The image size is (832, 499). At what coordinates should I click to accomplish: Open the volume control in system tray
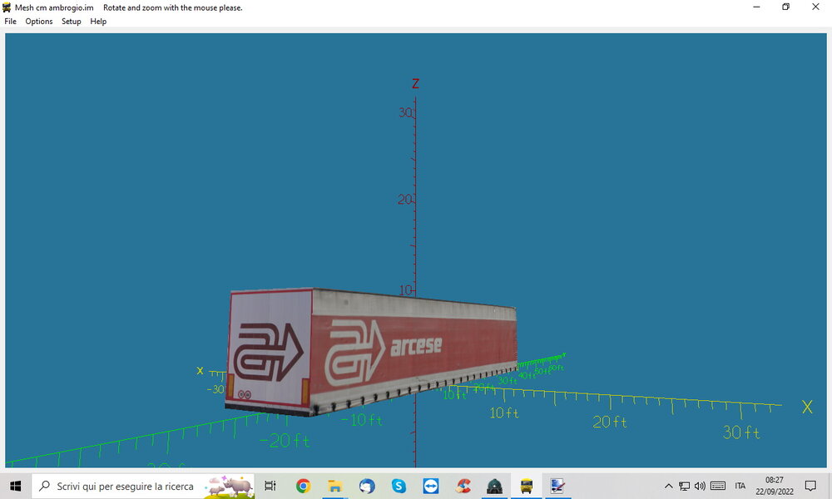tap(700, 486)
